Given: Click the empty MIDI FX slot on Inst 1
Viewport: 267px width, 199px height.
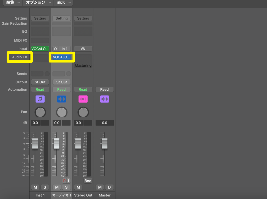Looking at the screenshot, I should point(40,40).
